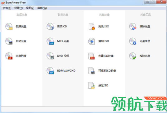Select the 创建ISO映像 file icon
167x113 pixels.
[x=91, y=56]
